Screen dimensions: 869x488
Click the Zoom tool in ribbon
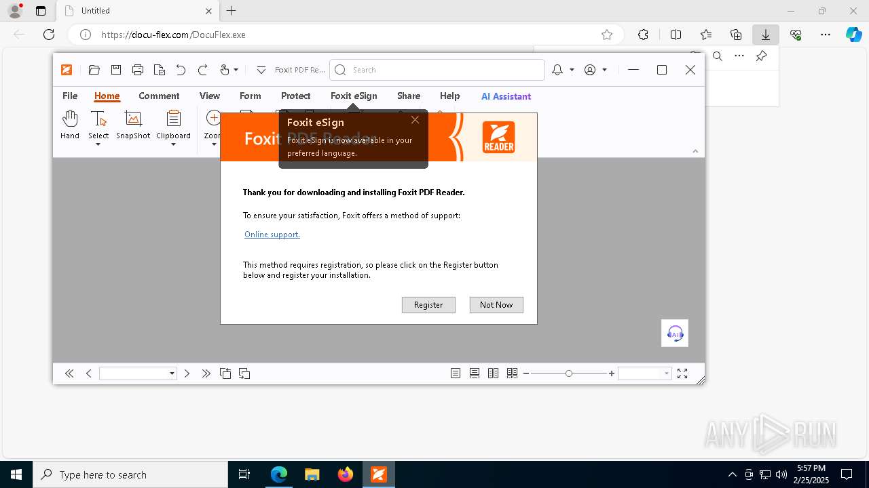[212, 125]
